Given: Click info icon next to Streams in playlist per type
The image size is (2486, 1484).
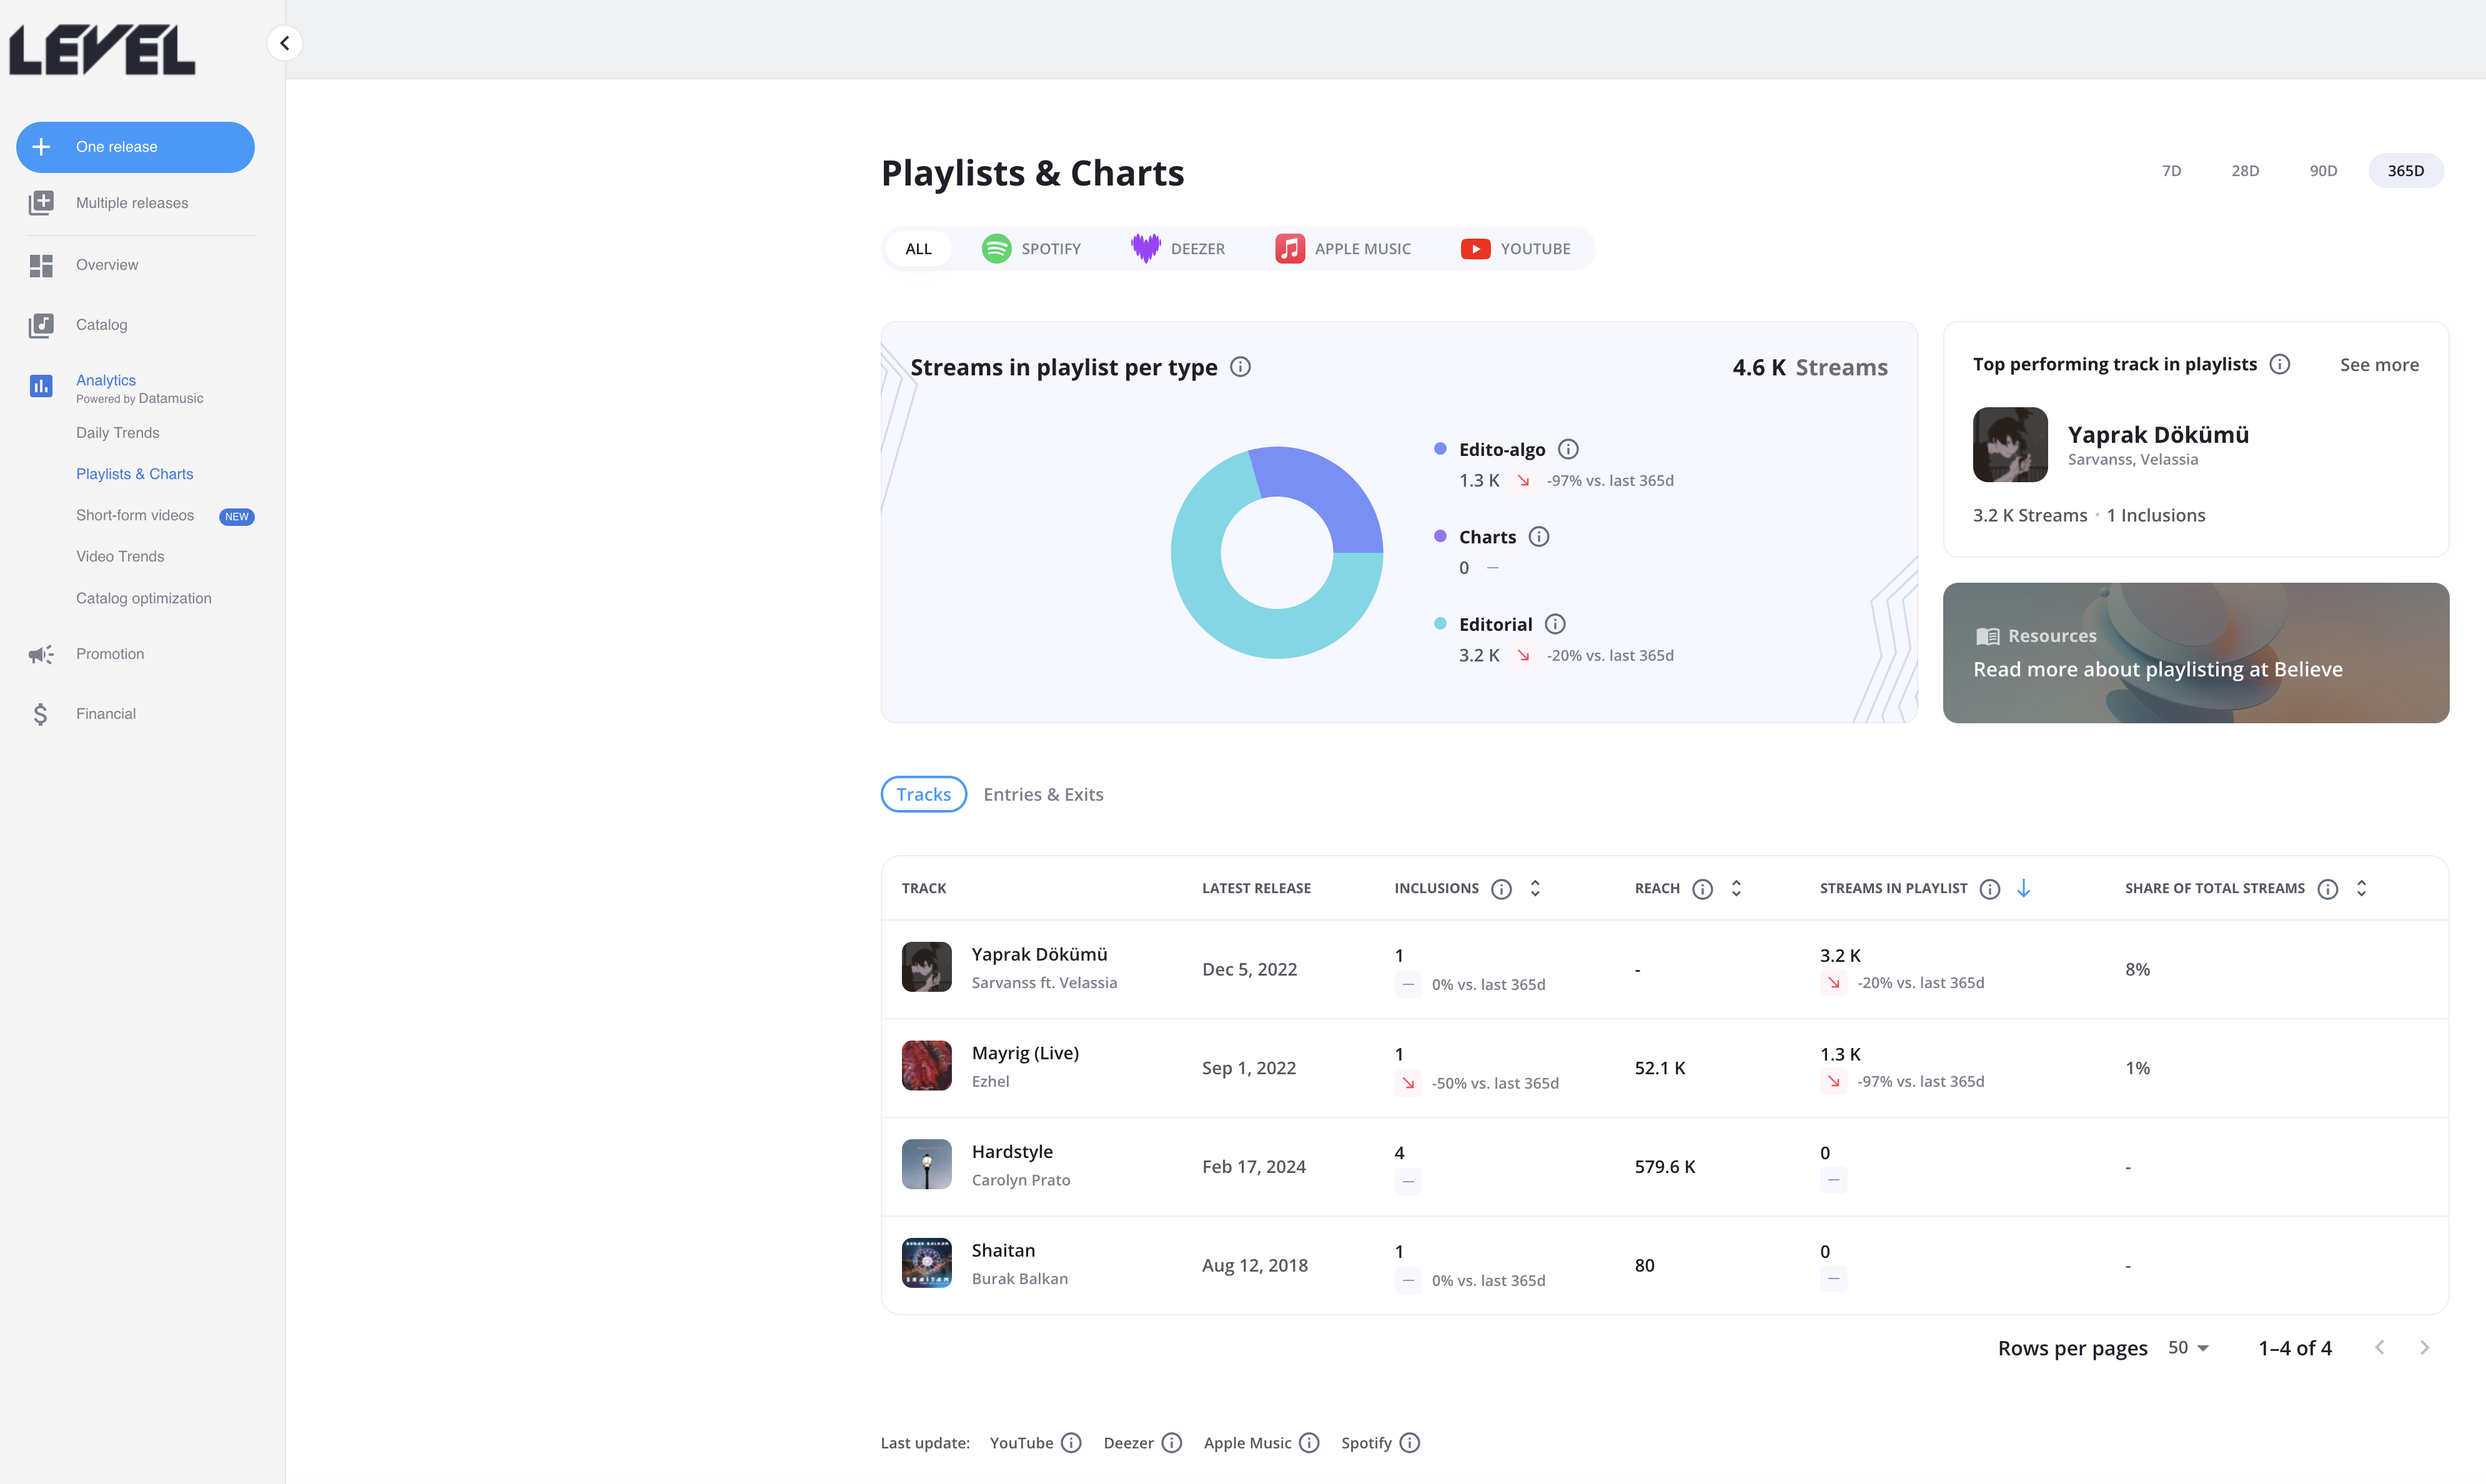Looking at the screenshot, I should pos(1240,367).
